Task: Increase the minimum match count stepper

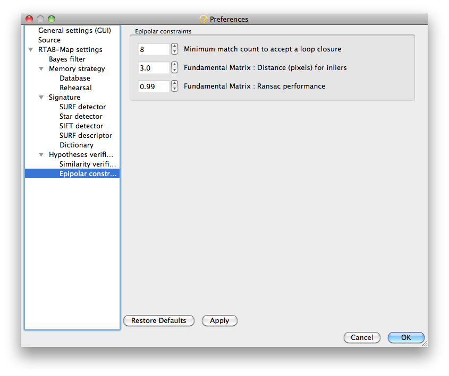Action: click(x=174, y=46)
